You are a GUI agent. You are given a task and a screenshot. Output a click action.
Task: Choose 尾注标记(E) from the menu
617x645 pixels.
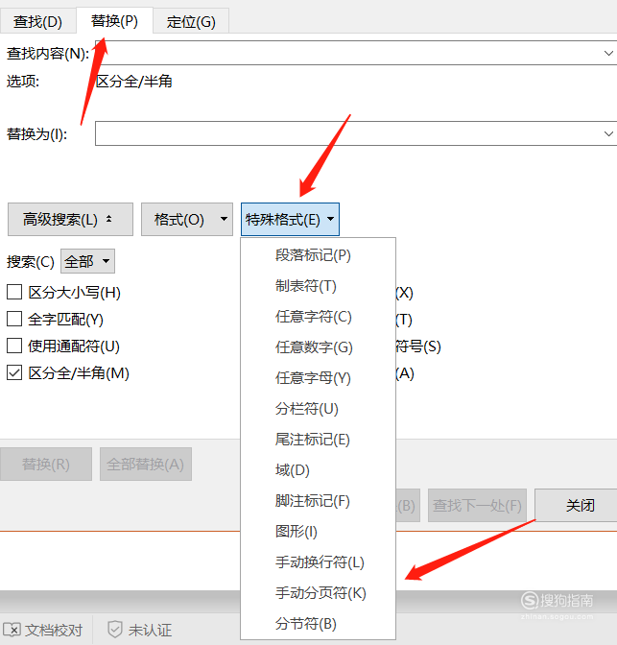[x=318, y=440]
